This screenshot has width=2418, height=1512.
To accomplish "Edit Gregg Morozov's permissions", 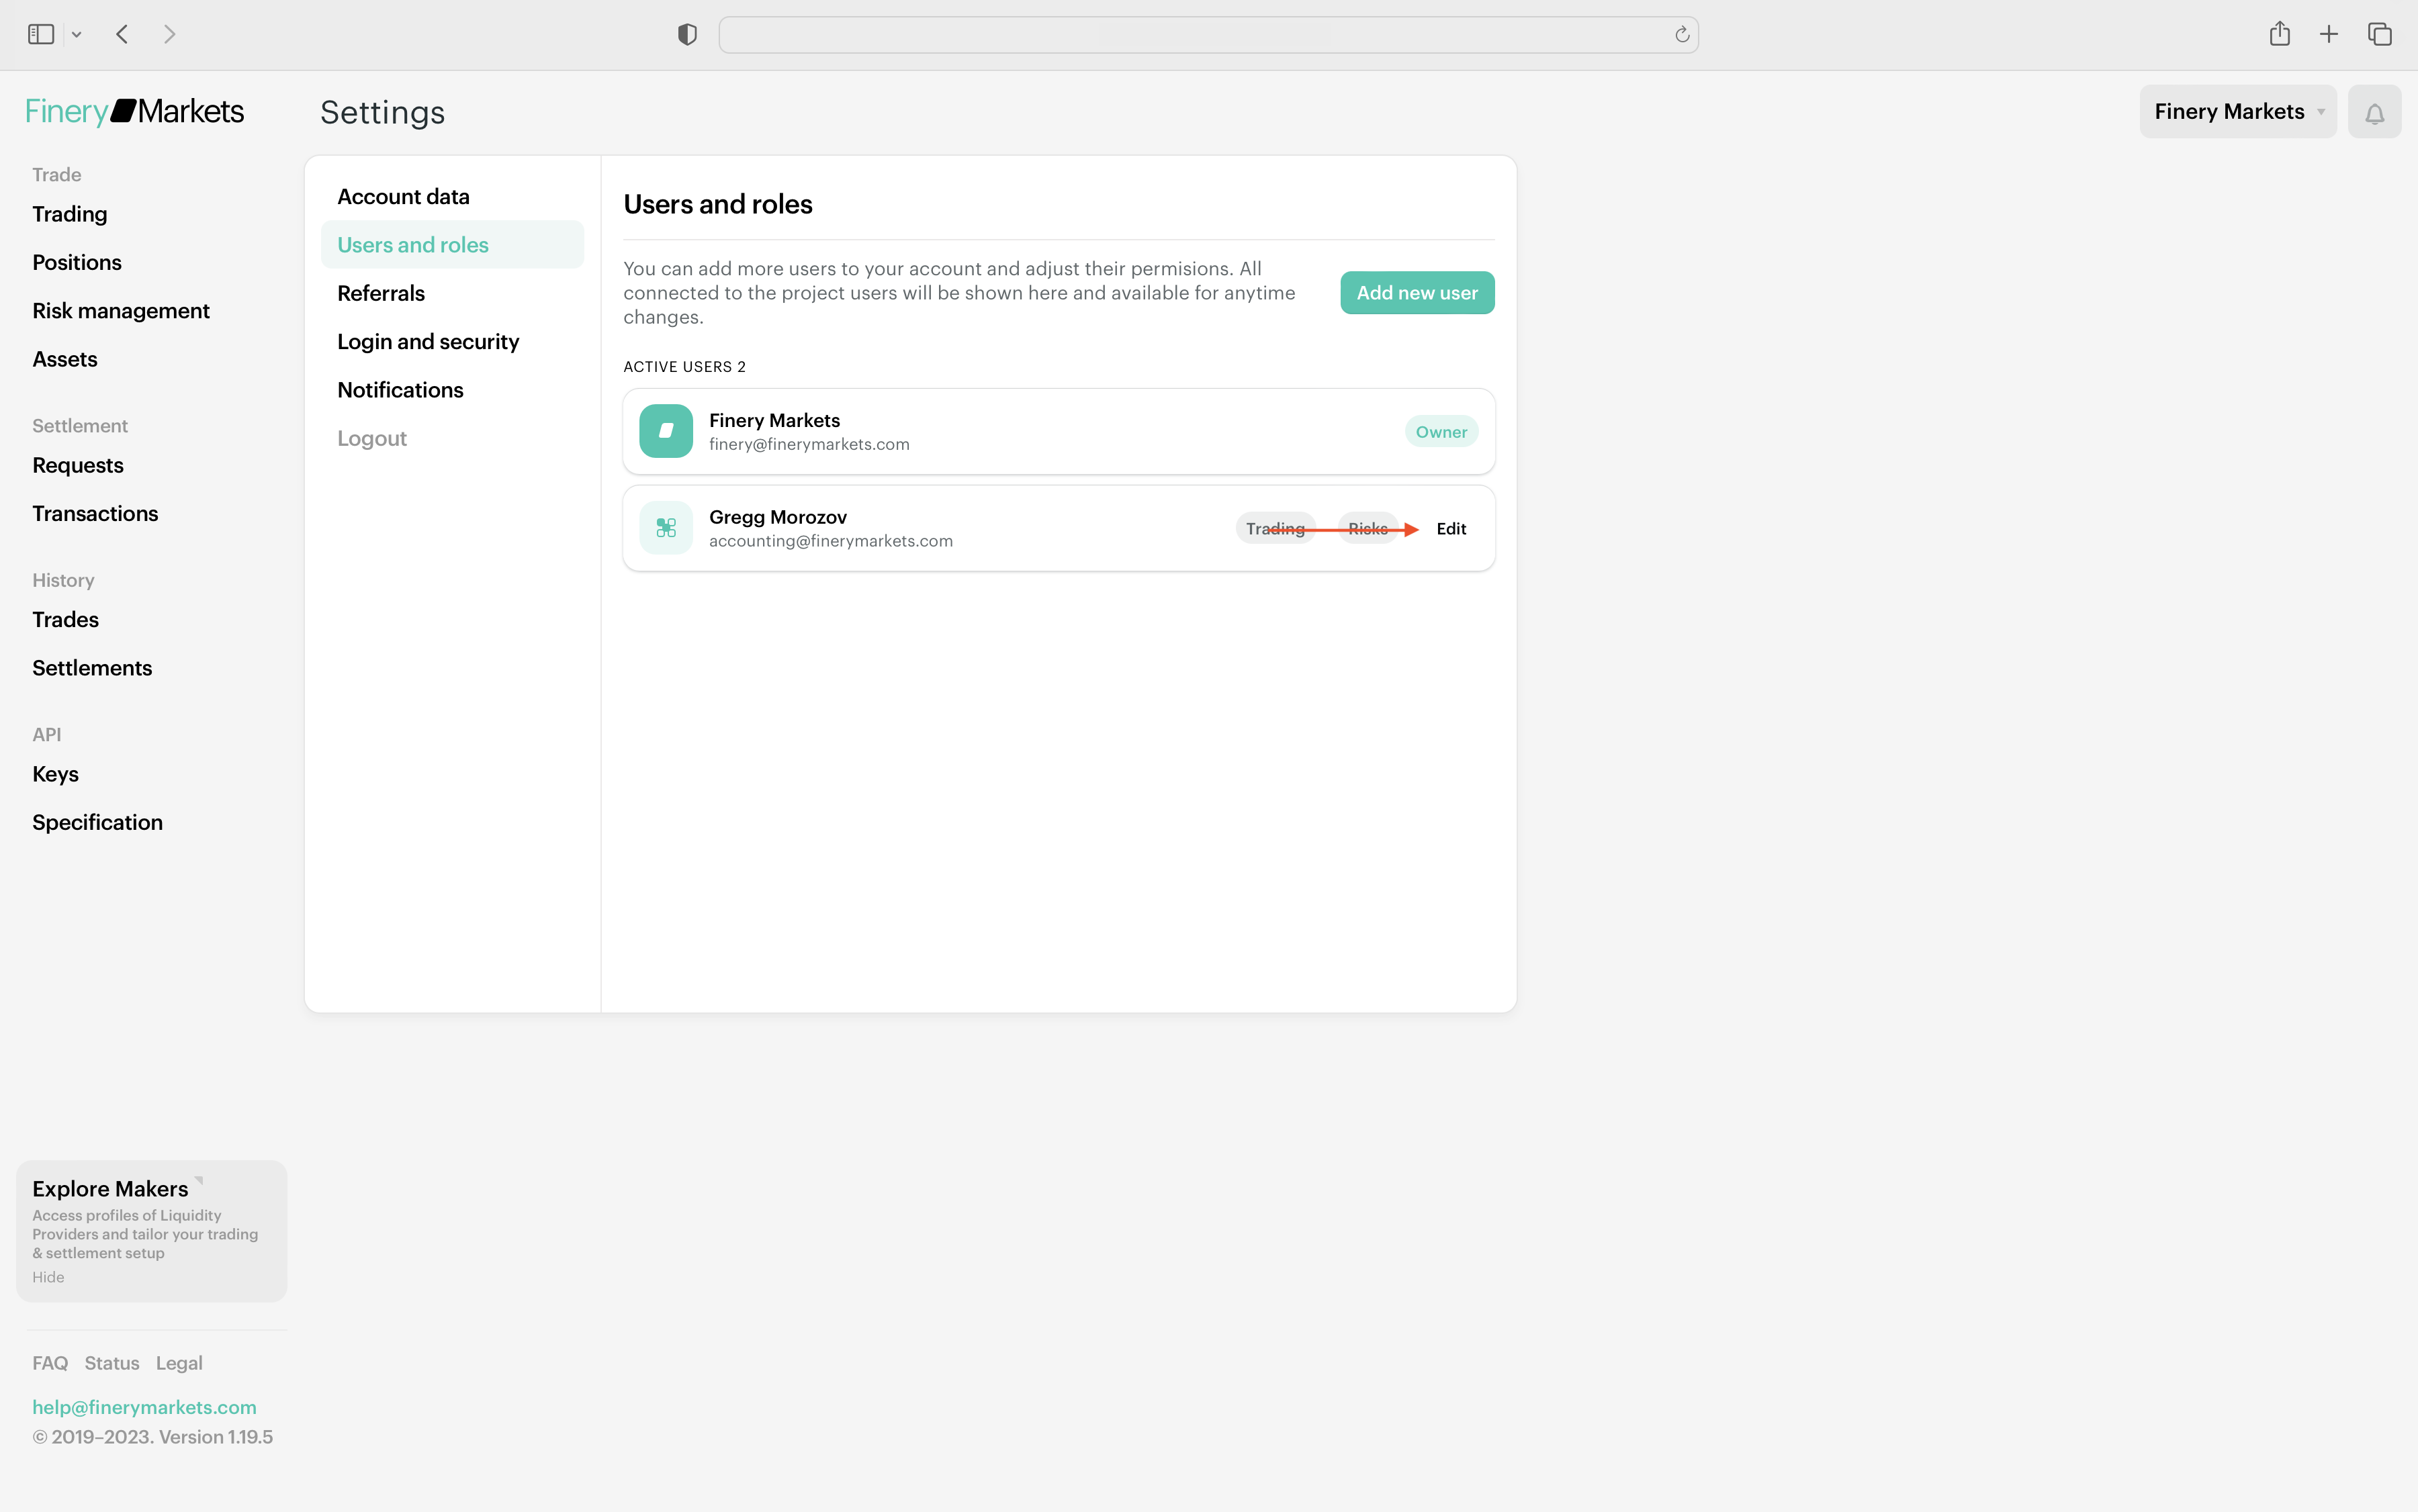I will coord(1451,528).
